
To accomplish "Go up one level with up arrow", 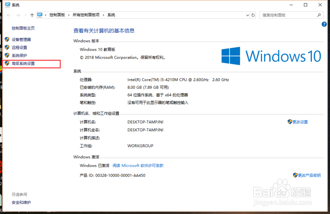I will click(x=32, y=15).
